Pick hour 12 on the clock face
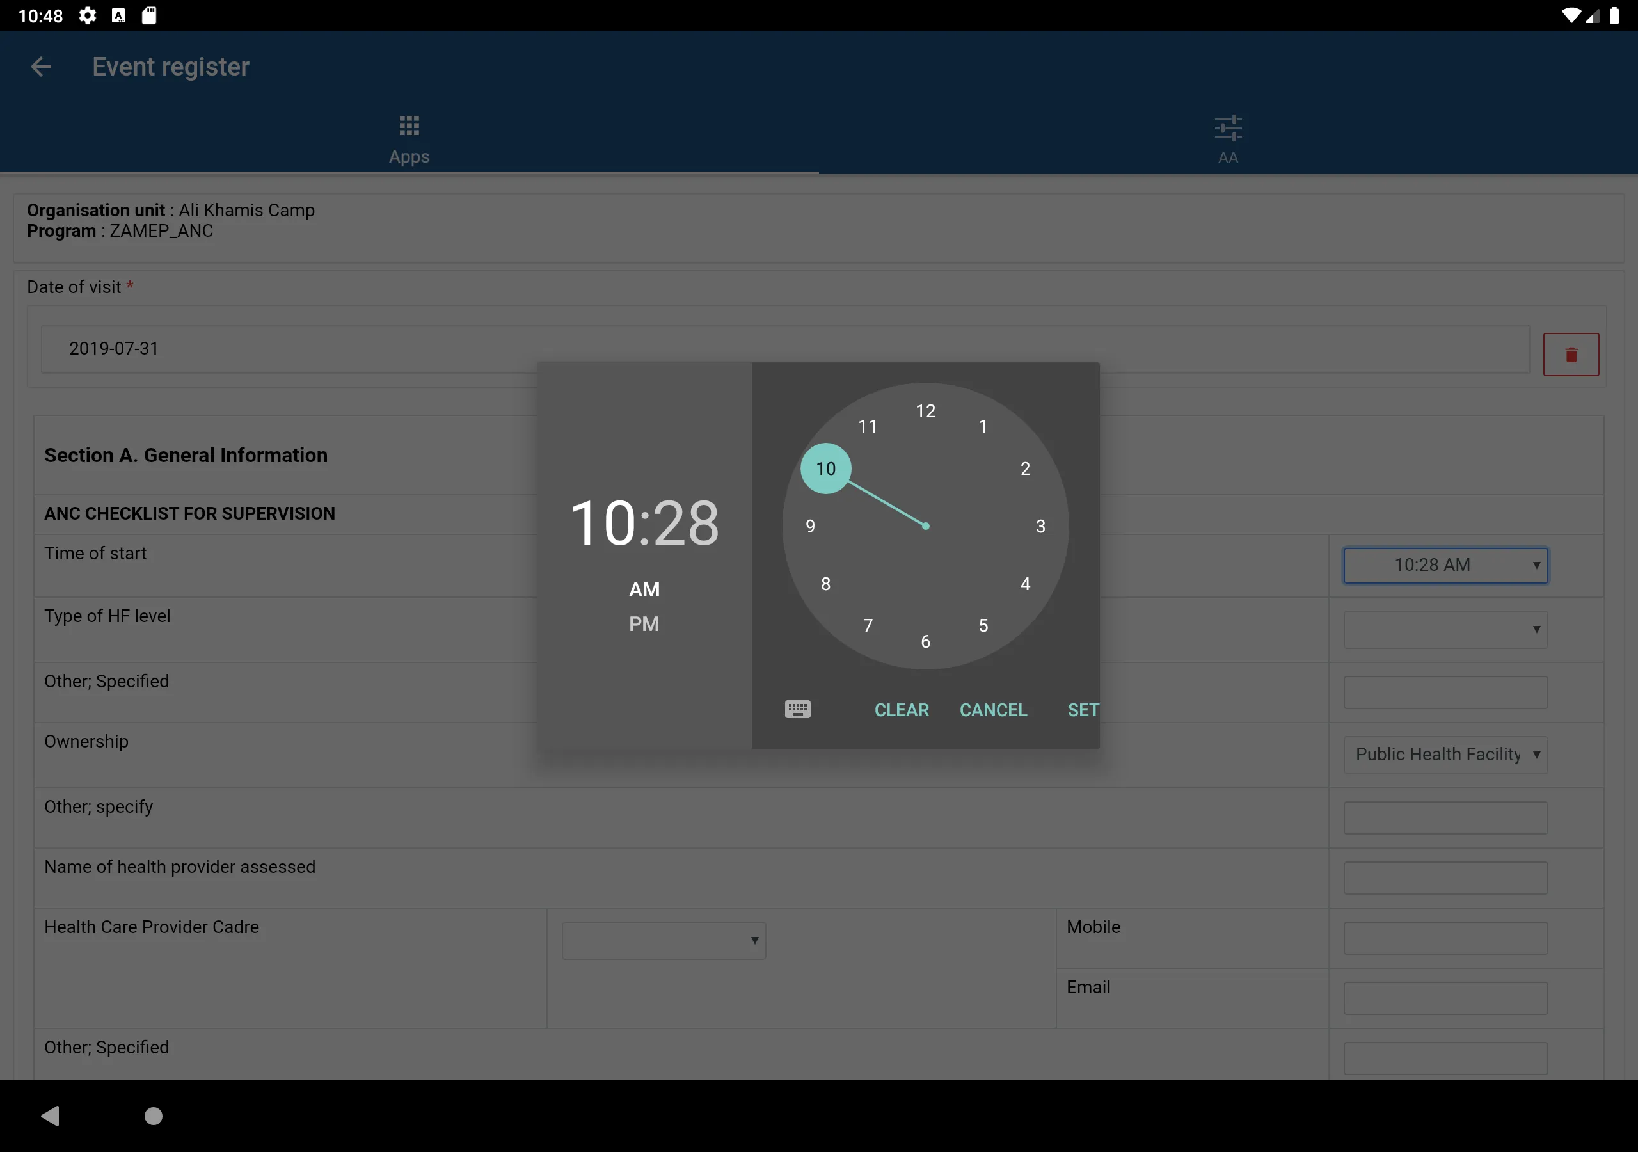The height and width of the screenshot is (1152, 1638). [925, 411]
